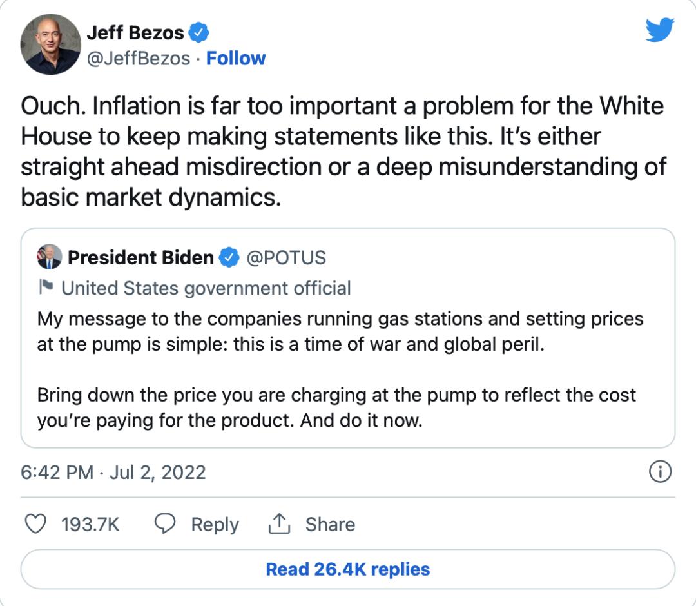
Task: Click the Reply label
Action: click(x=215, y=524)
